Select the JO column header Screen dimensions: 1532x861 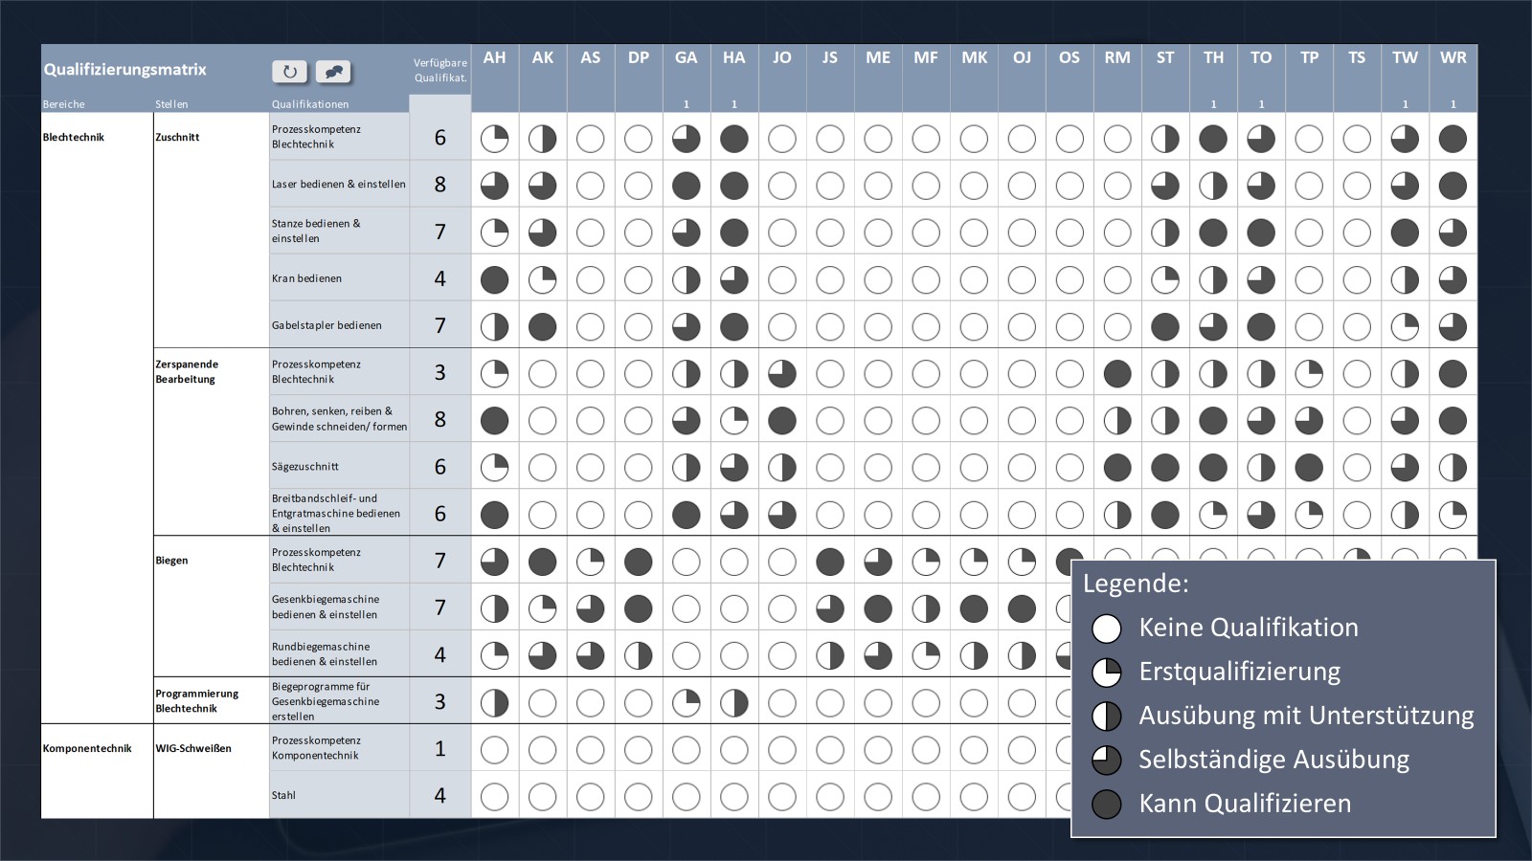click(x=781, y=57)
